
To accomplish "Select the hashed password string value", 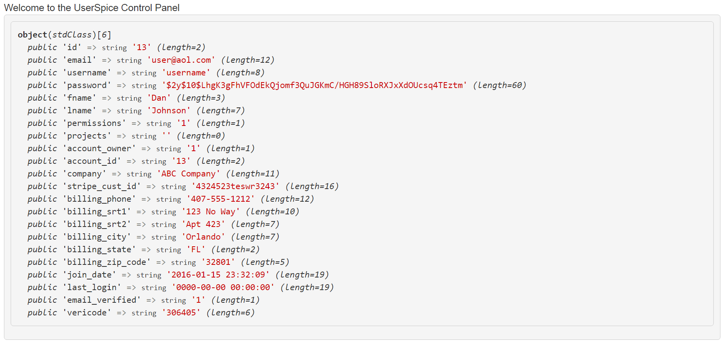I will [x=315, y=85].
